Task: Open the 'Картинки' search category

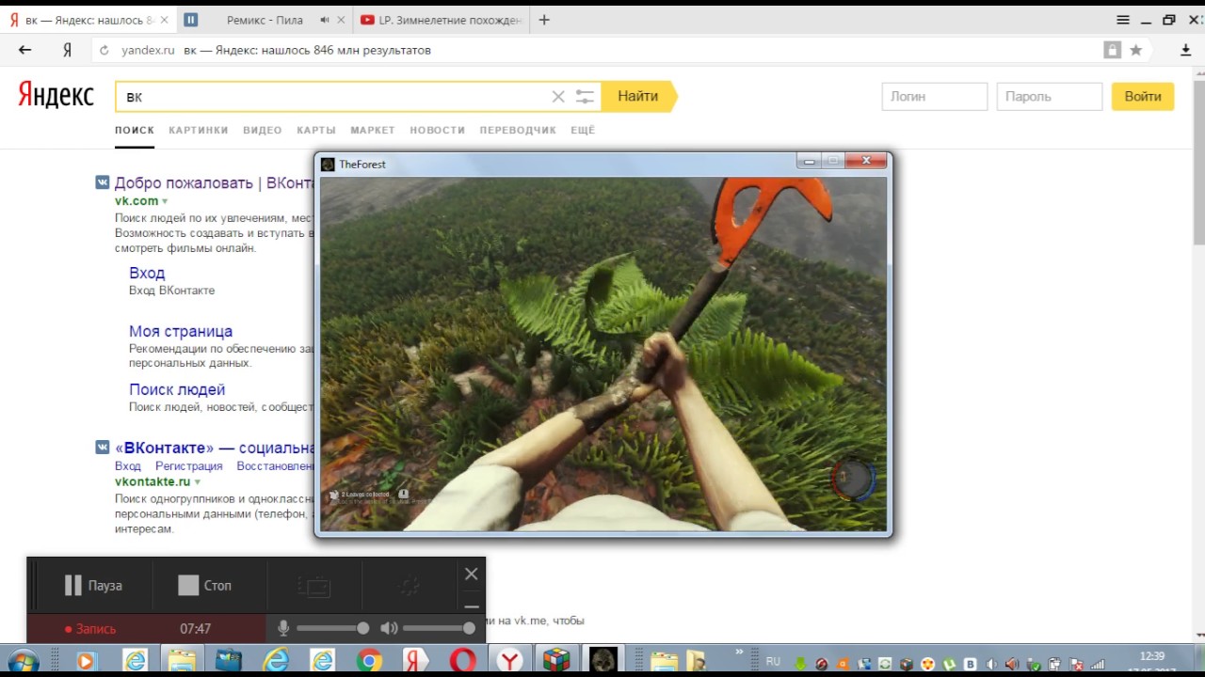Action: coord(199,130)
